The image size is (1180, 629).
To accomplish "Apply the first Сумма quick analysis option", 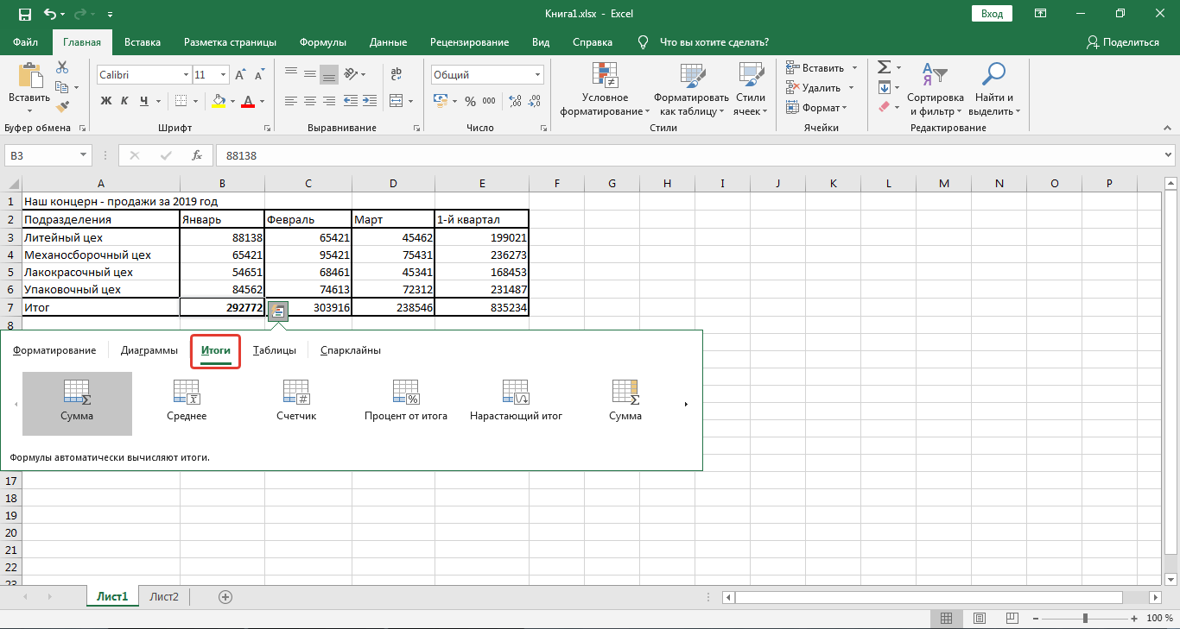I will point(77,403).
